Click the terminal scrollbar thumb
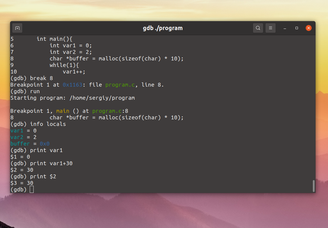Viewport: 328px width, 228px height. tap(314, 186)
